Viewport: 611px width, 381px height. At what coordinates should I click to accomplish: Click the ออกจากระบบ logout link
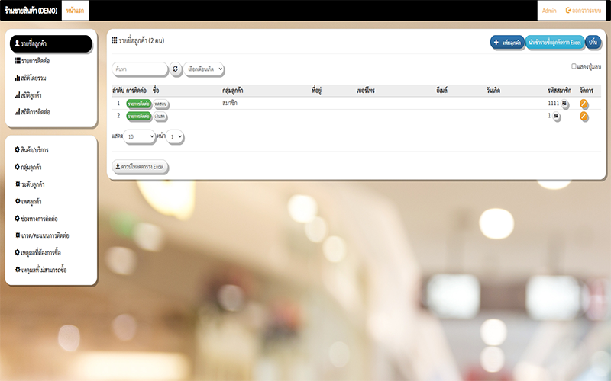tap(585, 10)
